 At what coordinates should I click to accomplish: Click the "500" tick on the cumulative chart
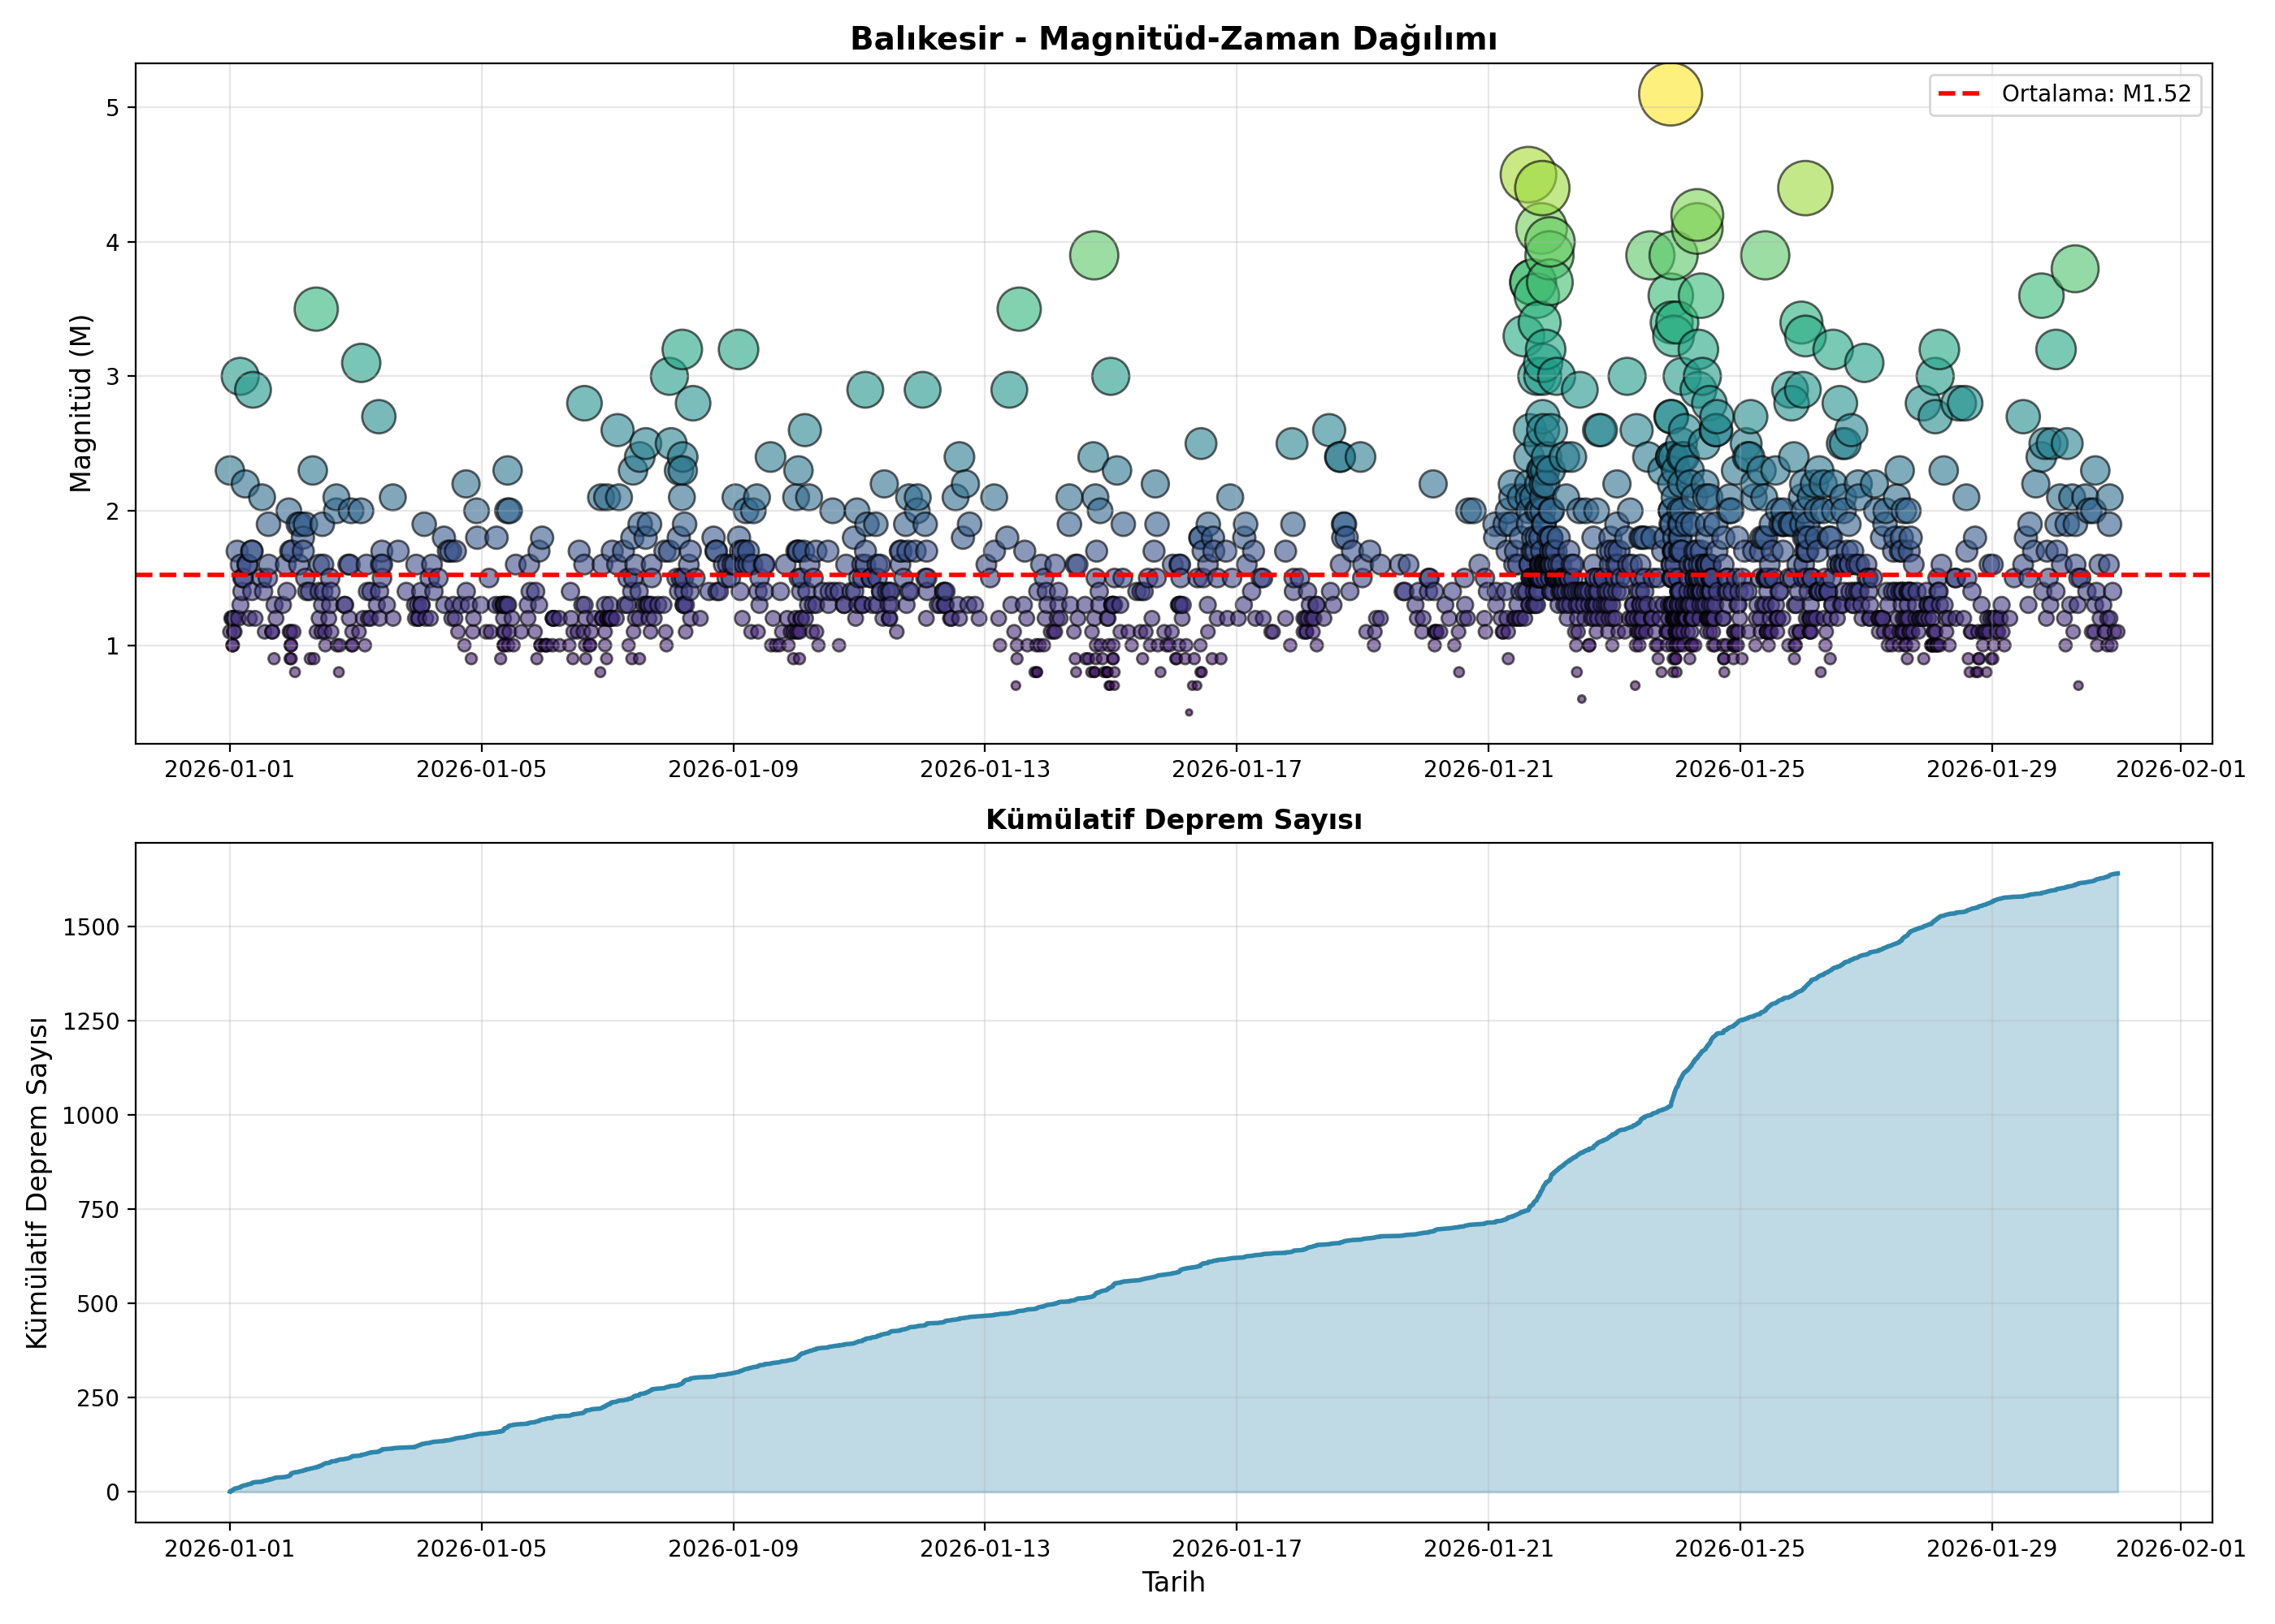coord(98,1304)
